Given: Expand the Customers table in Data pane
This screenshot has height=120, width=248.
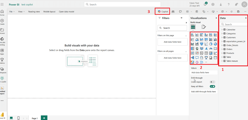Looking at the screenshot, I should [222, 37].
